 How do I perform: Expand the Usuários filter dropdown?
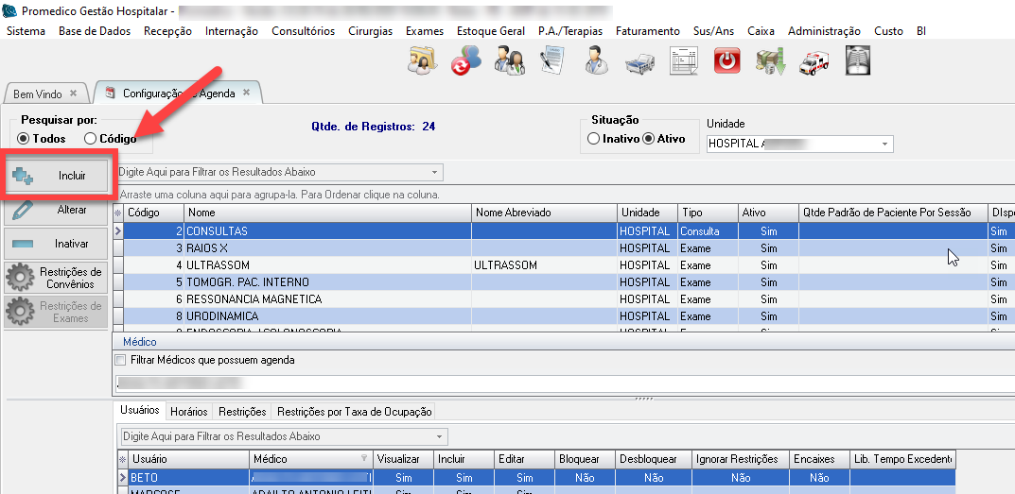pyautogui.click(x=440, y=437)
